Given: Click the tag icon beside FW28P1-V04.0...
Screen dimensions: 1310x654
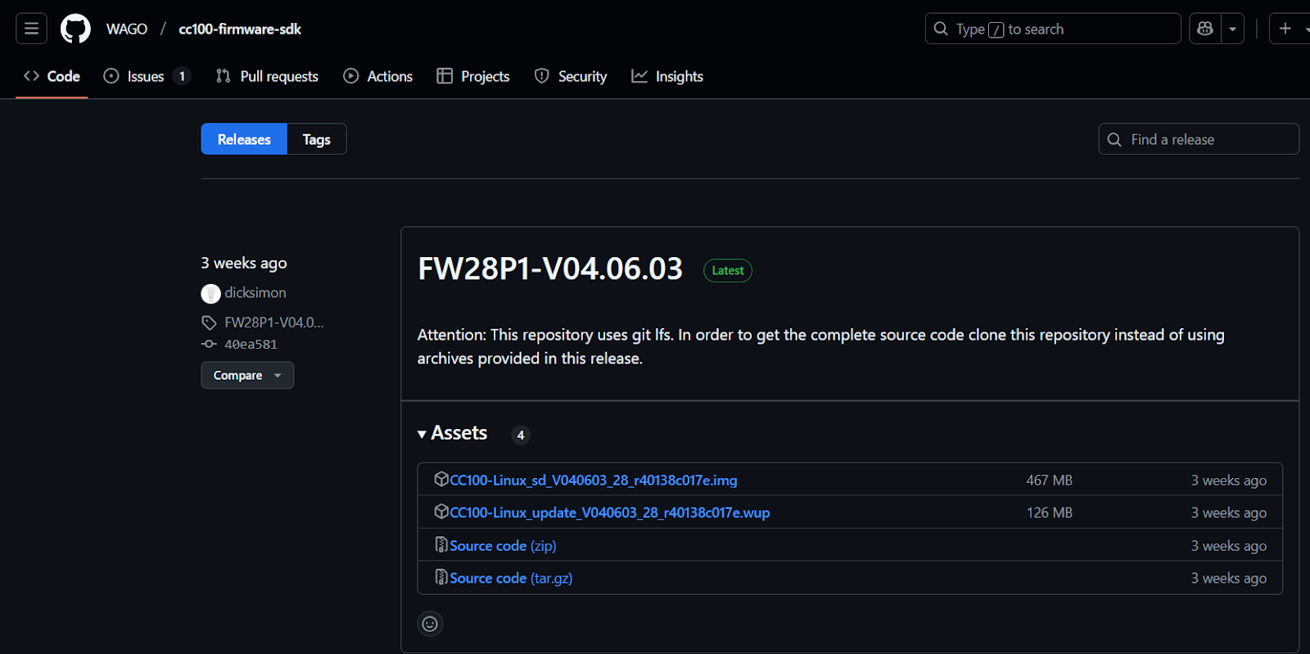Looking at the screenshot, I should [x=209, y=322].
